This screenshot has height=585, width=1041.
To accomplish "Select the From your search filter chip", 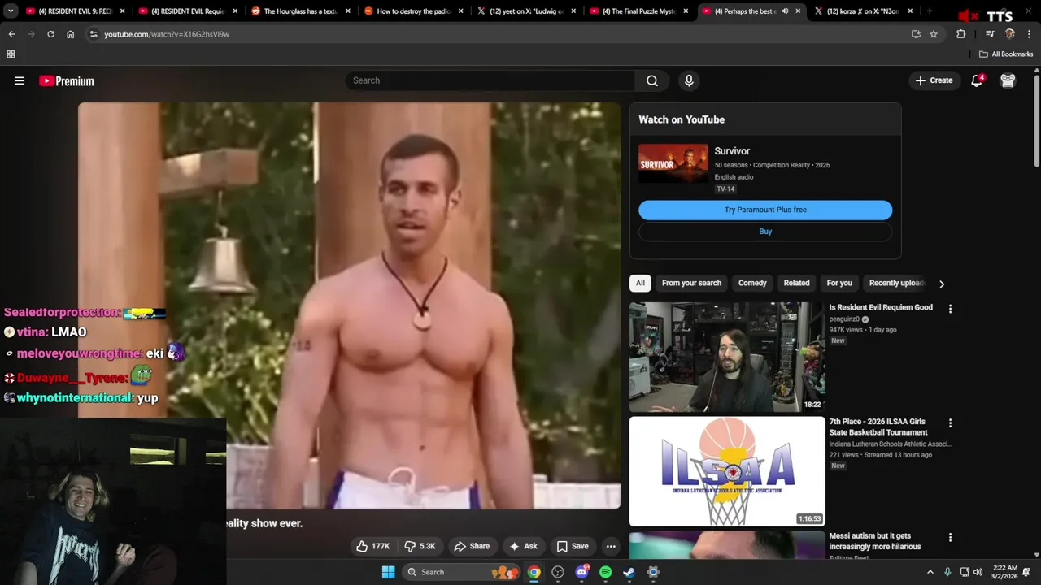I will 691,283.
